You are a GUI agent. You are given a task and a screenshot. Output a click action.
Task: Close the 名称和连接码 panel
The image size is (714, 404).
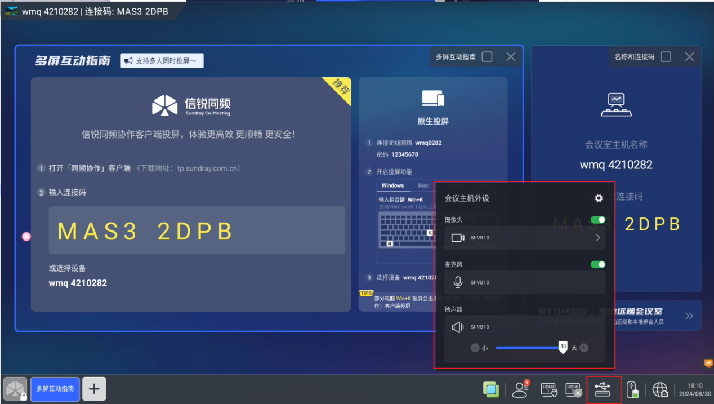pyautogui.click(x=689, y=56)
